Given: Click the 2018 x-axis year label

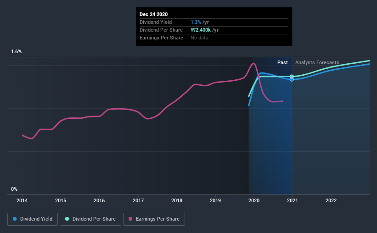Looking at the screenshot, I should pos(177,200).
